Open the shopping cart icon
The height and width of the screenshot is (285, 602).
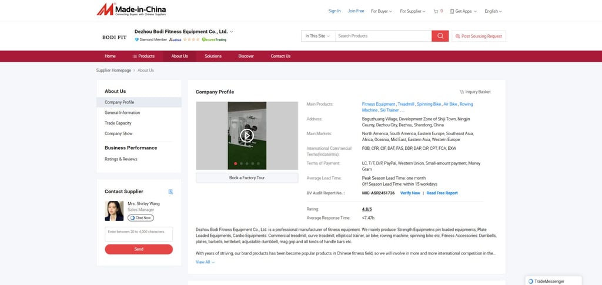coord(436,12)
